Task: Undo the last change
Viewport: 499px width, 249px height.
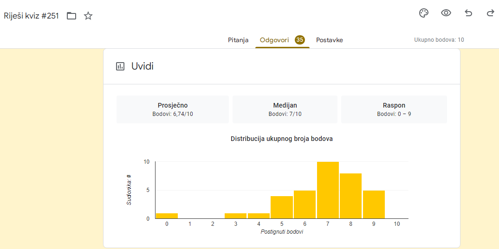Action: coord(468,13)
